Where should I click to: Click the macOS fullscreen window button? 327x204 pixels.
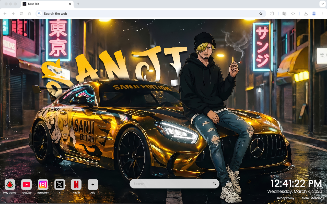pos(15,4)
